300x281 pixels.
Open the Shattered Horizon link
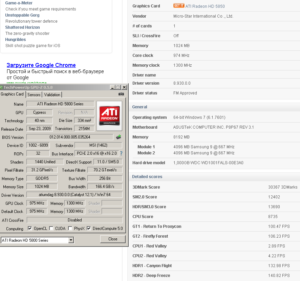coord(22,27)
